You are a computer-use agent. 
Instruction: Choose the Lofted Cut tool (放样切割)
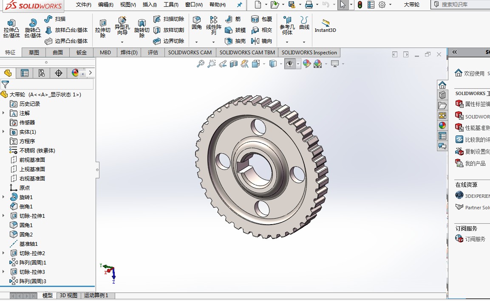click(169, 30)
